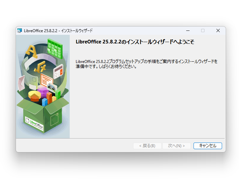Click the welcome heading 'LibreOffice 25.8.2.2のインストールウィザードへようこそ'
This screenshot has width=239, height=179.
tap(135, 42)
